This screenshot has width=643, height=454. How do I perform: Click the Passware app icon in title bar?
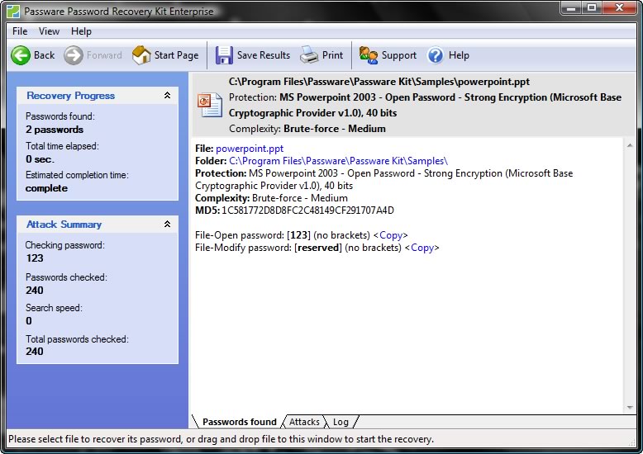click(x=13, y=11)
